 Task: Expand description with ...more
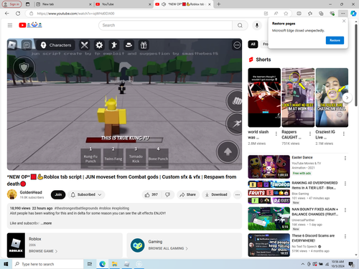[47, 223]
